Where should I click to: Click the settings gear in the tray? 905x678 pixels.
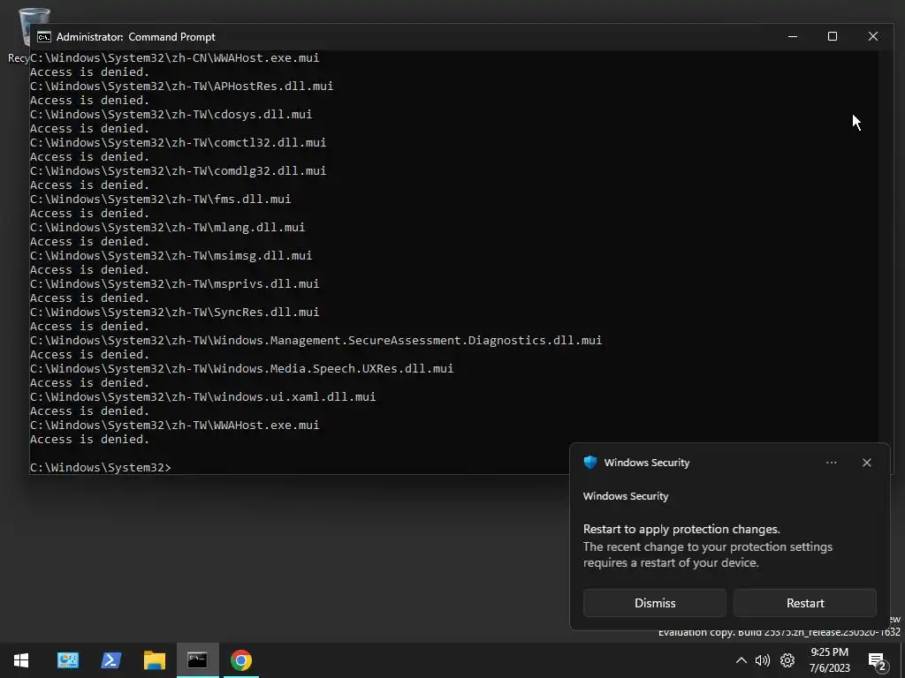[787, 660]
